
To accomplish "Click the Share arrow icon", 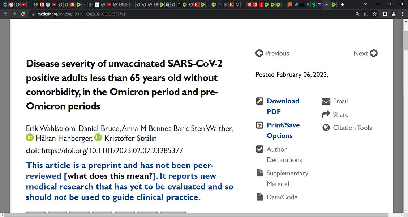I will pyautogui.click(x=326, y=114).
